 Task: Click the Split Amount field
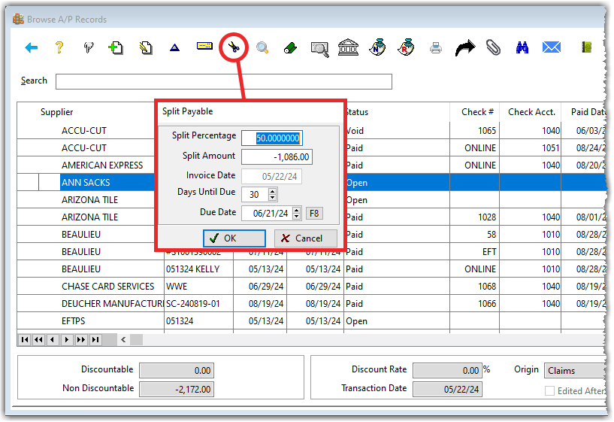pos(277,157)
